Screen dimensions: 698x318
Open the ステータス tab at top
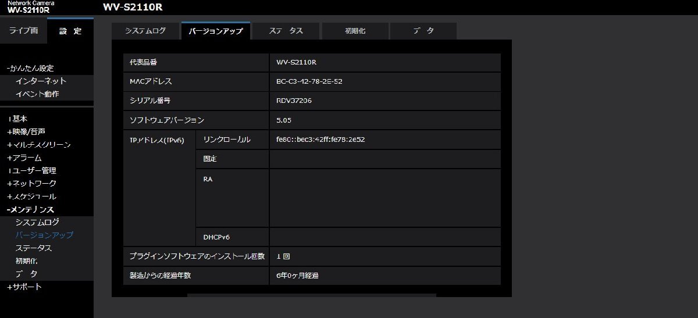286,31
